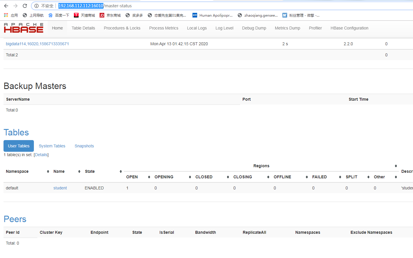Go to Procedures & Locks
This screenshot has height=258, width=413.
122,28
